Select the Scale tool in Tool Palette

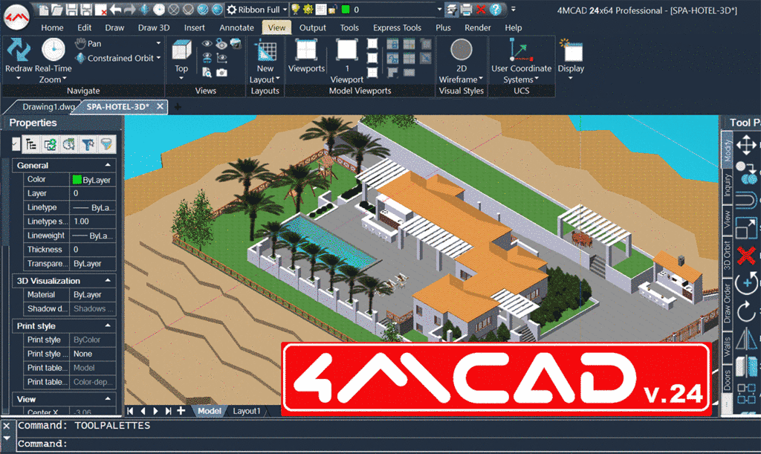(x=746, y=228)
